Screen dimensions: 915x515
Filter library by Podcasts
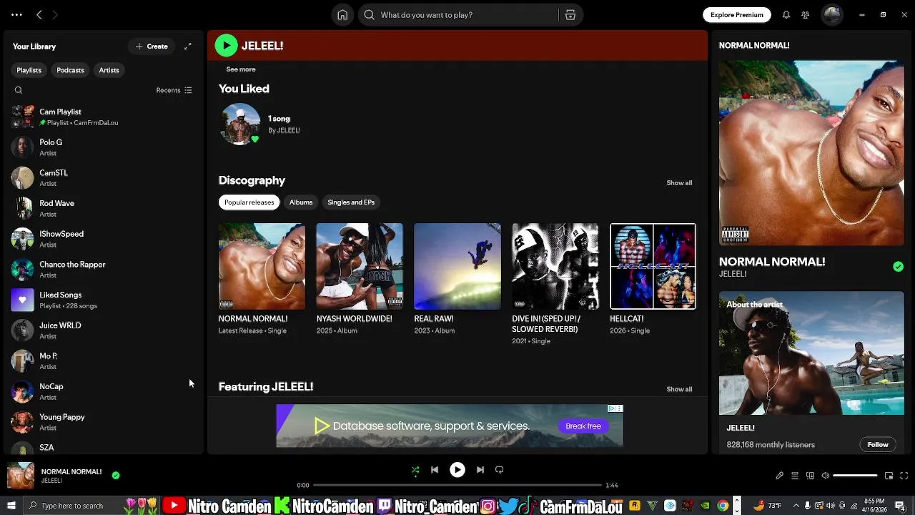70,70
